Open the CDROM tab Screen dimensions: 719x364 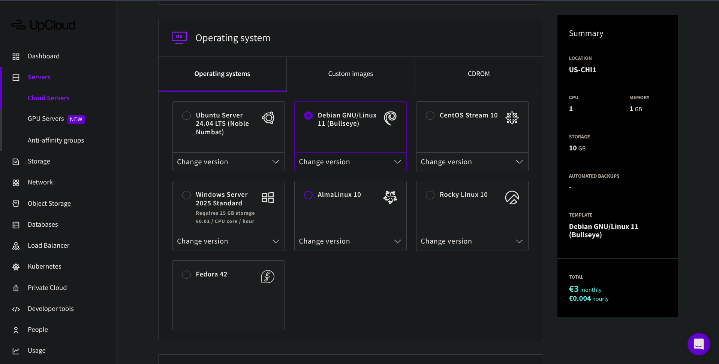coord(479,74)
